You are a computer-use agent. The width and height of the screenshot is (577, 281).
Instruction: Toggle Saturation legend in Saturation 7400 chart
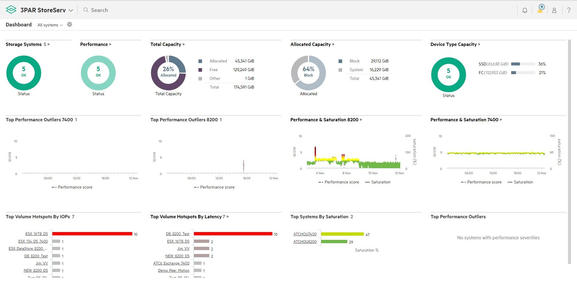[x=520, y=182]
